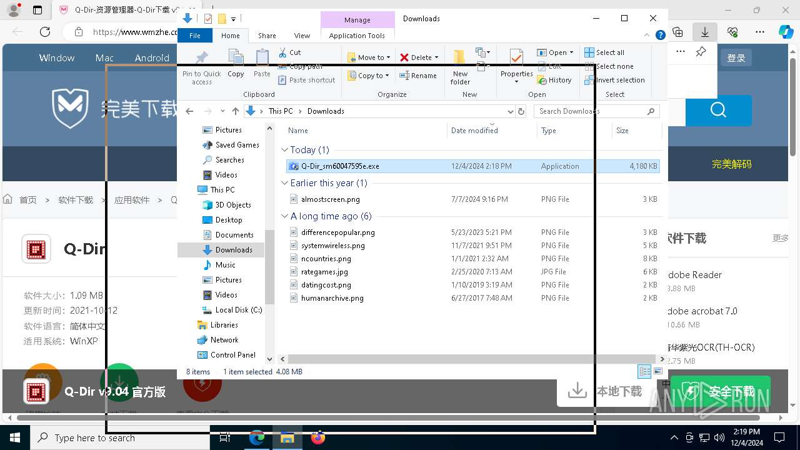Switch to the Home ribbon tab
800x450 pixels.
[x=230, y=36]
